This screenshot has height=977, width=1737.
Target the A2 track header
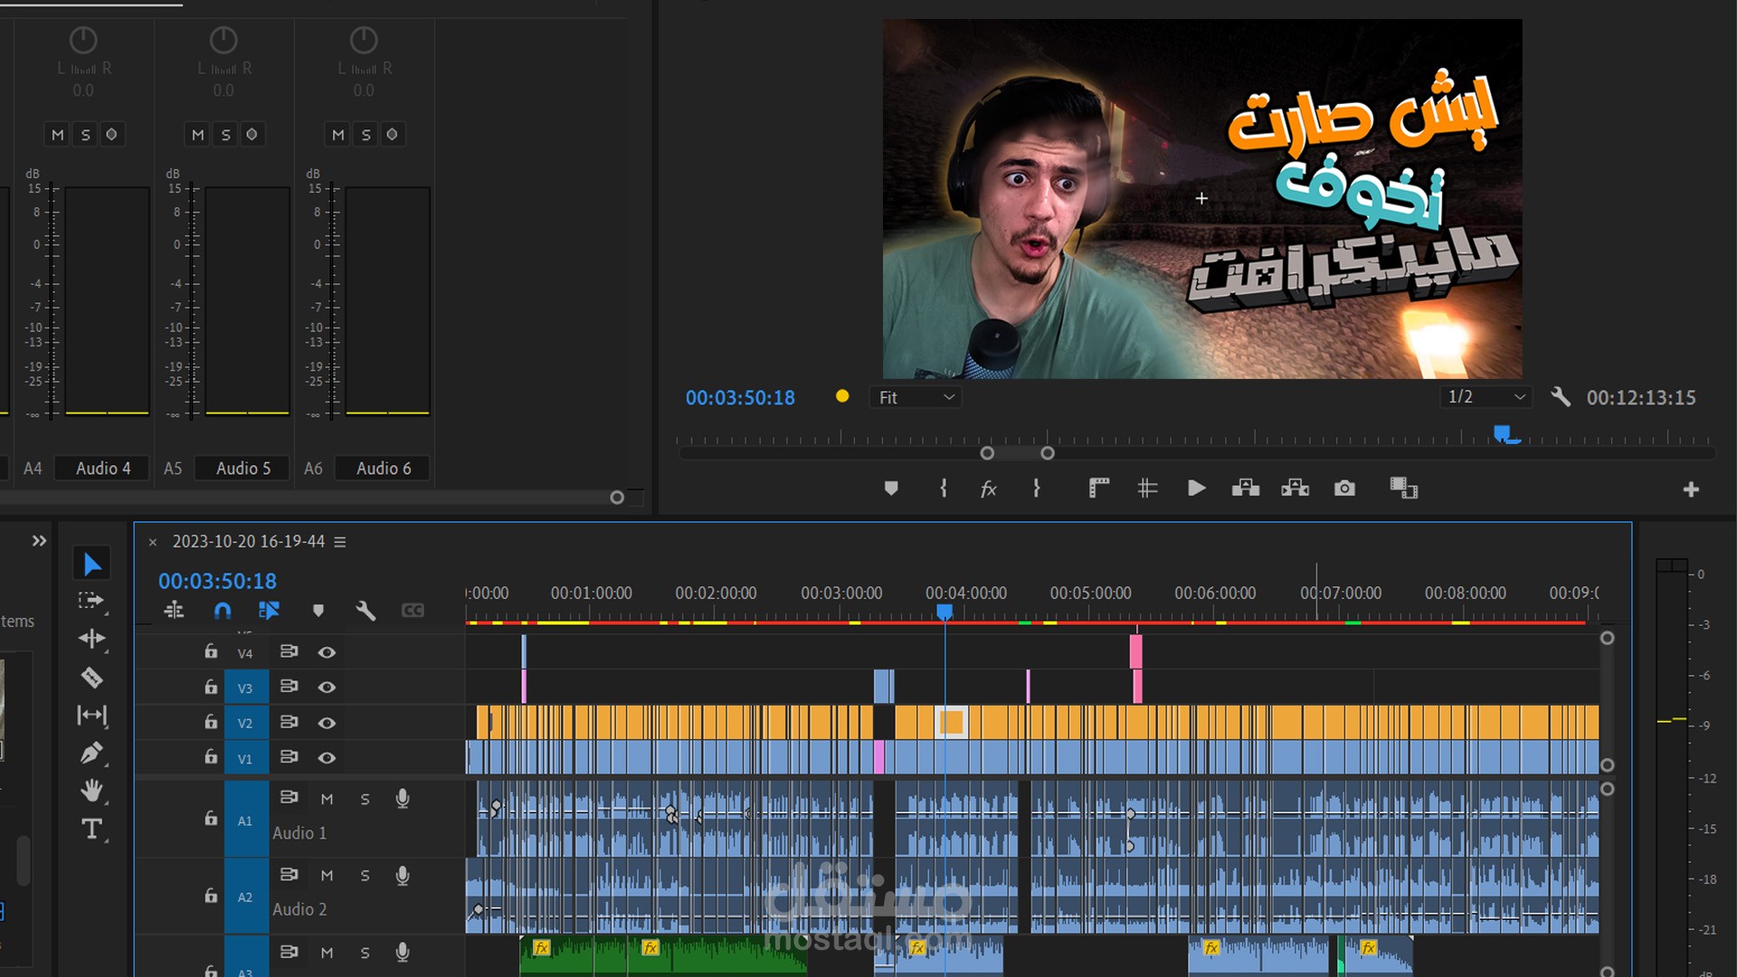click(x=245, y=896)
